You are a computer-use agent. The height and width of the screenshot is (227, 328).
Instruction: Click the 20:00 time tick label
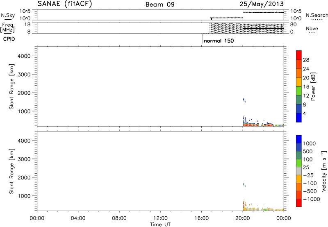pos(243,218)
